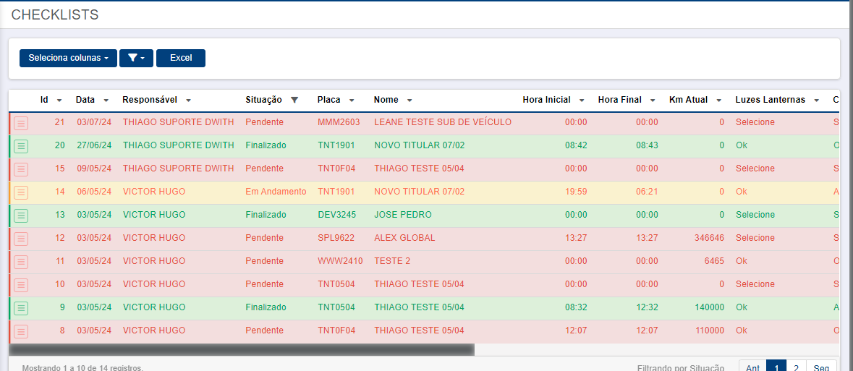Open row menu icon for checklist 8
This screenshot has width=853, height=371.
[x=21, y=331]
